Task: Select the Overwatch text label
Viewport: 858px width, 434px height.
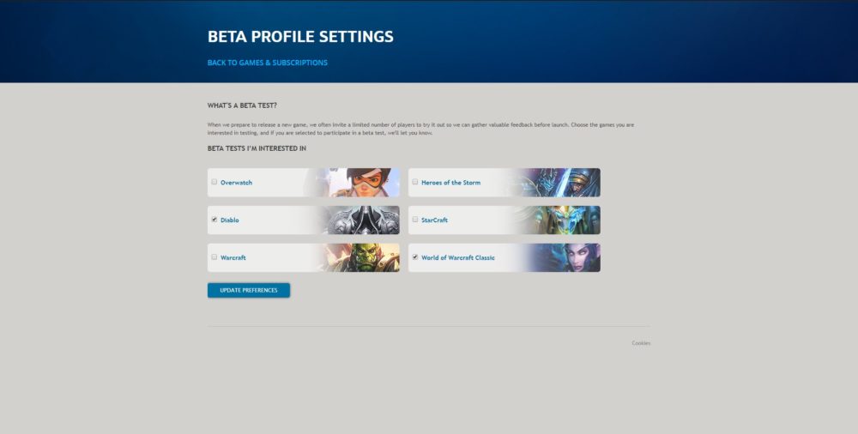Action: coord(236,183)
